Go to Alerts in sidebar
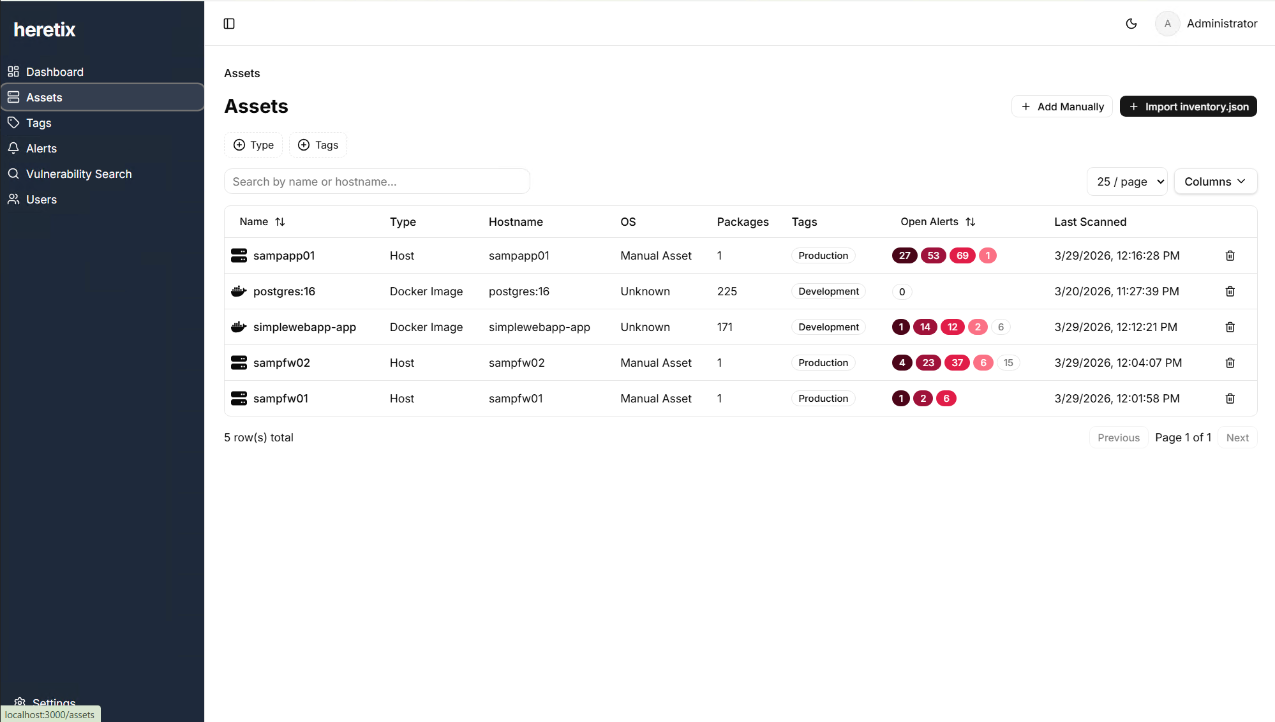 point(41,149)
